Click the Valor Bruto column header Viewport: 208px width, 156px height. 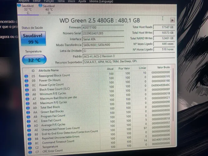pyautogui.click(x=163, y=67)
